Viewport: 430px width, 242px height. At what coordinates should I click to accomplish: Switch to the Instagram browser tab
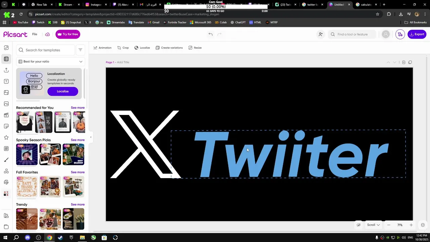point(94,5)
